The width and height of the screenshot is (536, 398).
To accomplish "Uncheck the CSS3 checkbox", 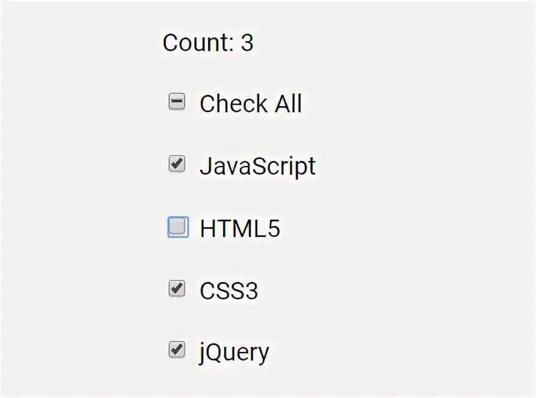I will 177,288.
